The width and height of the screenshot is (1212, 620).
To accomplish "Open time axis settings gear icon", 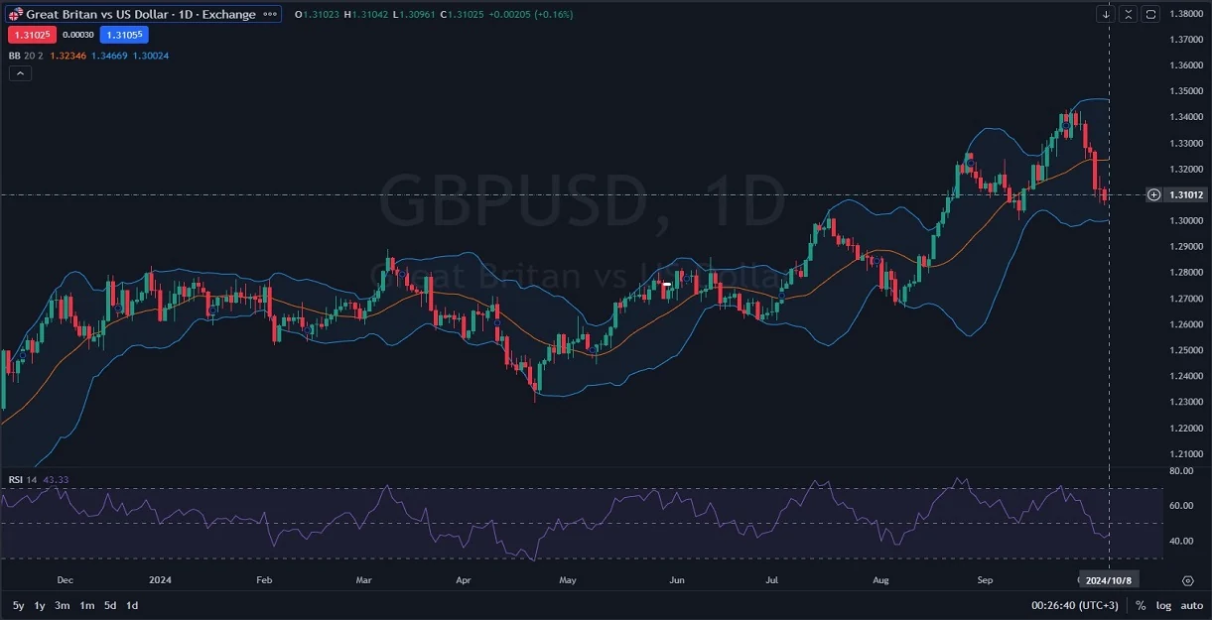I will (1188, 580).
